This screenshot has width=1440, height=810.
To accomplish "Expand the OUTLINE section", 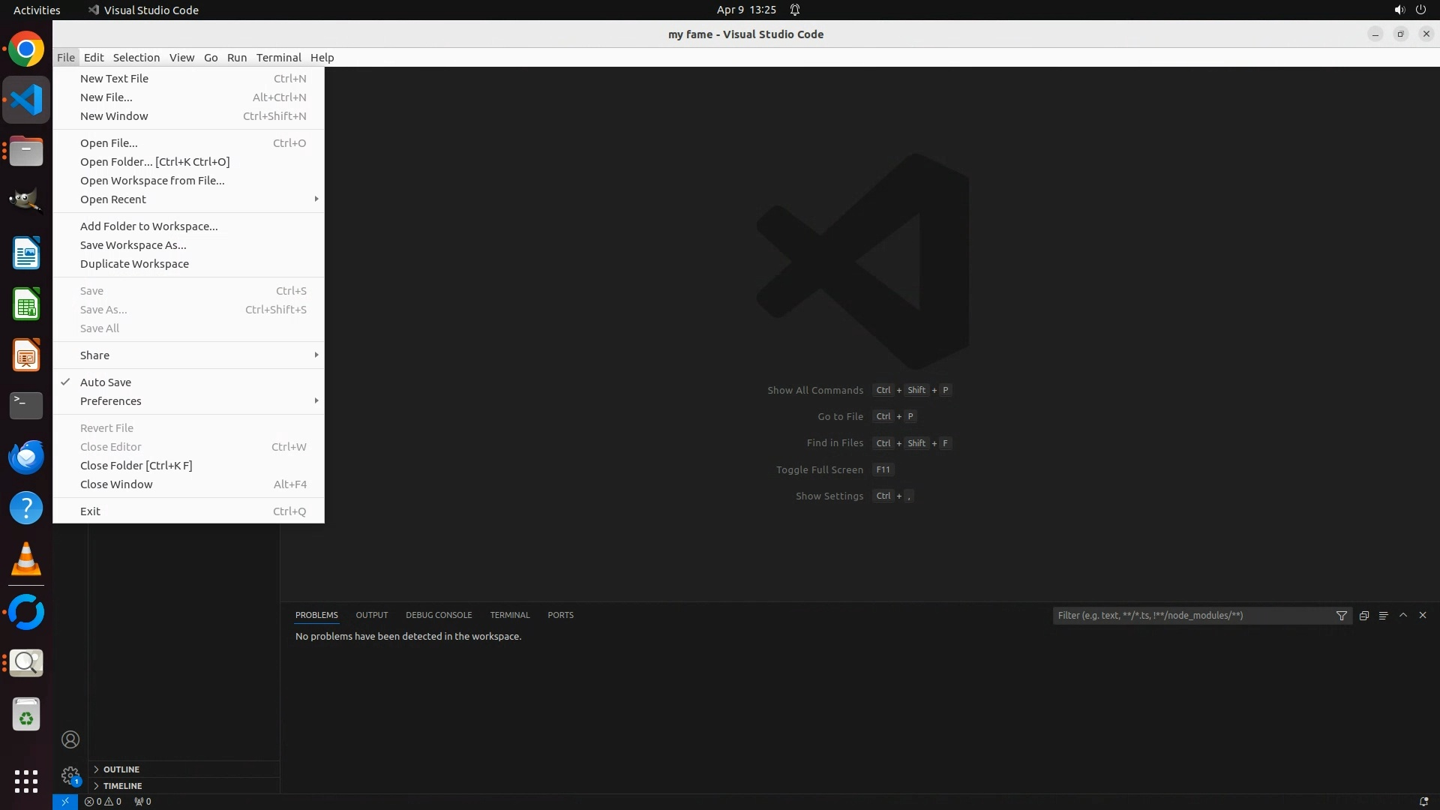I will click(121, 769).
